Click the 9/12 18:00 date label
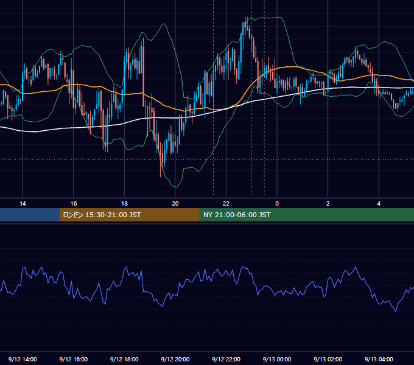414x365 pixels. (x=124, y=359)
